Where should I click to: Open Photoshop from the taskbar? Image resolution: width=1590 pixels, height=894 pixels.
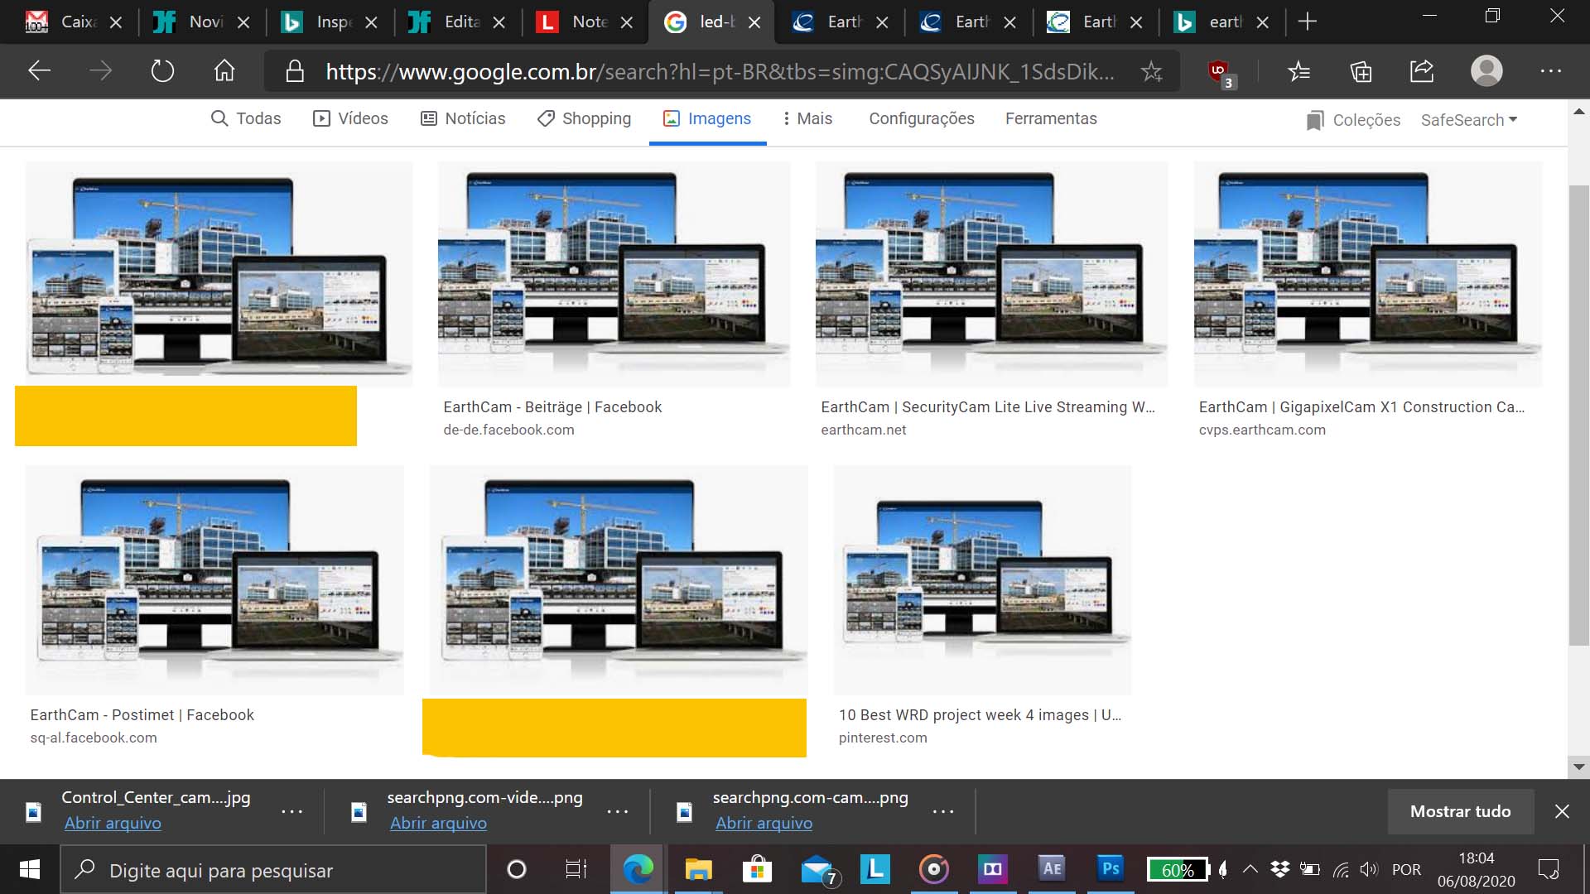click(1111, 869)
